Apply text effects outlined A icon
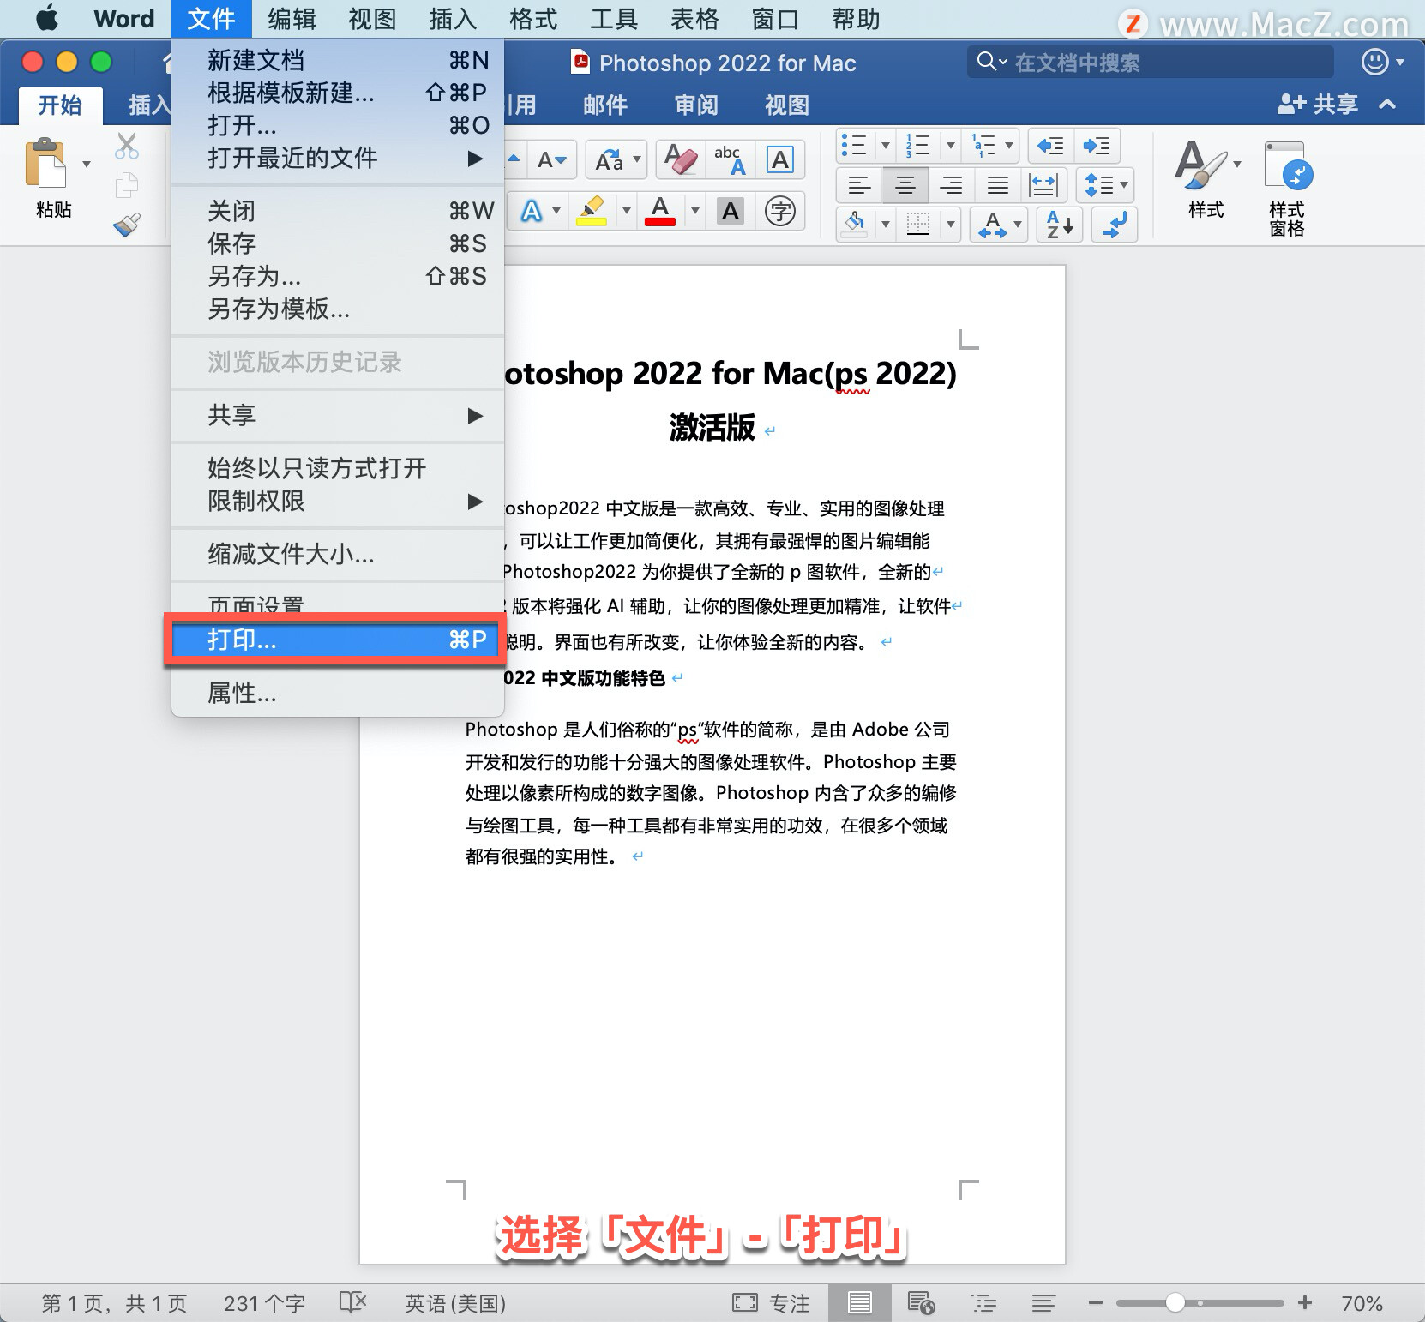This screenshot has width=1425, height=1322. (x=532, y=211)
